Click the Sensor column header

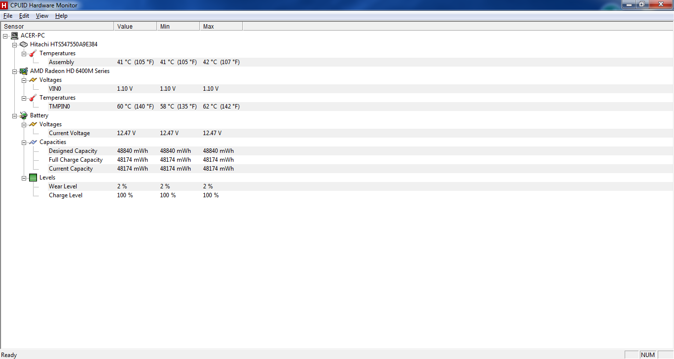point(57,27)
